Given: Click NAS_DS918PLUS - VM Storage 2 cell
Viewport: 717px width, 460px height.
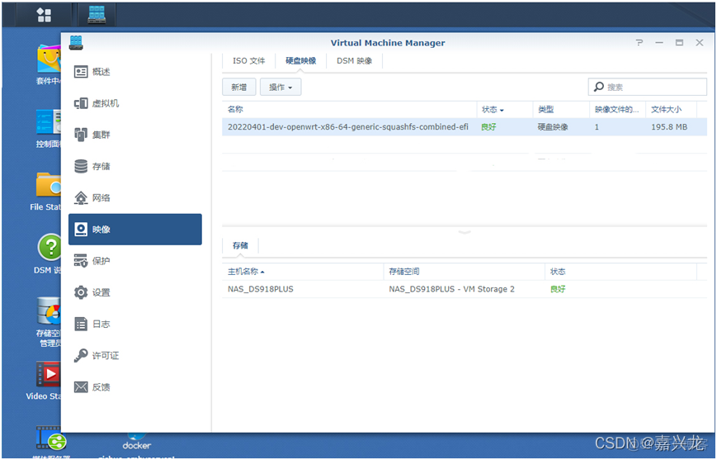Looking at the screenshot, I should coord(452,289).
